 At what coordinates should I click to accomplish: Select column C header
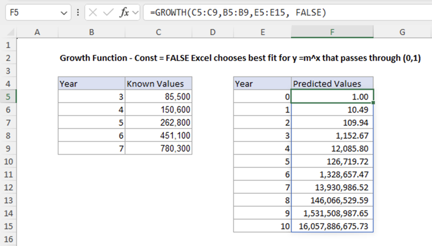159,32
